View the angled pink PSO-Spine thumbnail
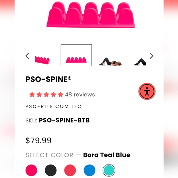The height and width of the screenshot is (178, 178). [x=42, y=60]
